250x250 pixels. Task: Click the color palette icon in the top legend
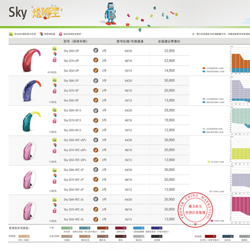pyautogui.click(x=41, y=34)
